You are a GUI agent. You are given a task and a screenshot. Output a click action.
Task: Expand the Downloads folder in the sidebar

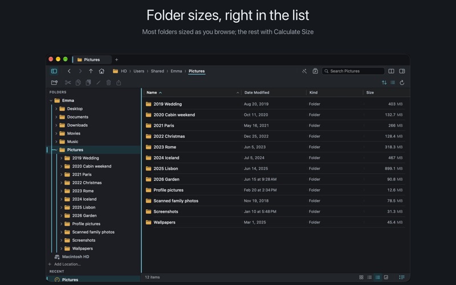coord(56,125)
